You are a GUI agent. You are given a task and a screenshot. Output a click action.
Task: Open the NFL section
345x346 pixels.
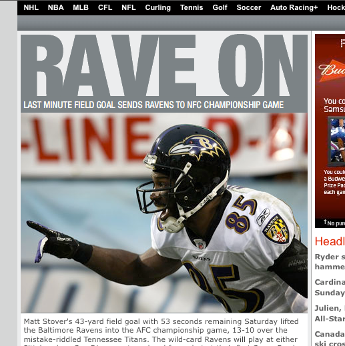point(129,7)
